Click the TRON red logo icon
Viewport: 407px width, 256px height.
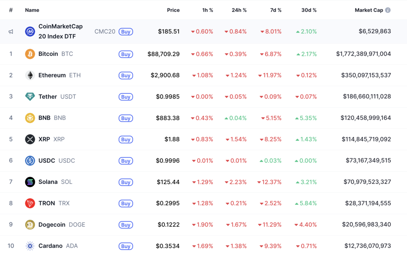pos(30,203)
